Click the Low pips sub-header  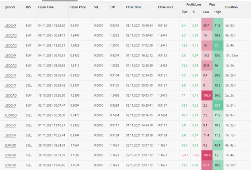tap(206, 12)
